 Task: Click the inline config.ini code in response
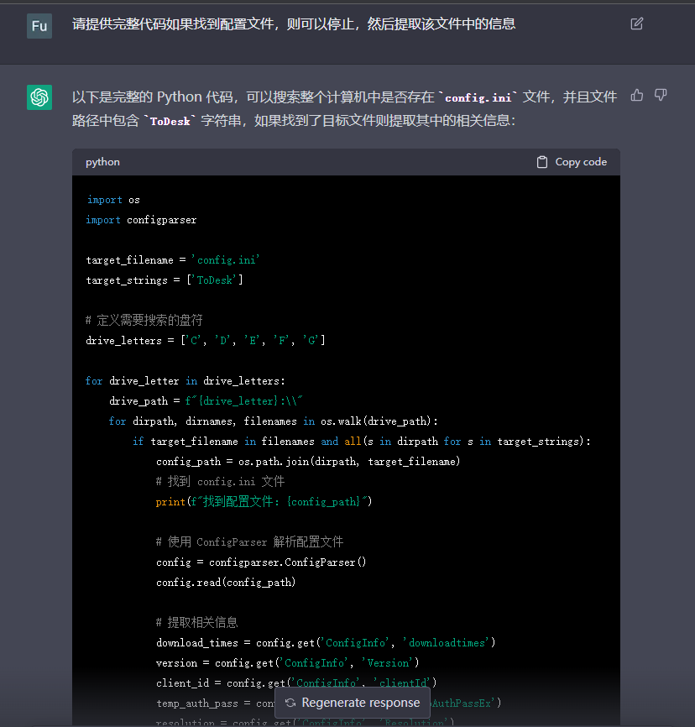pyautogui.click(x=481, y=97)
